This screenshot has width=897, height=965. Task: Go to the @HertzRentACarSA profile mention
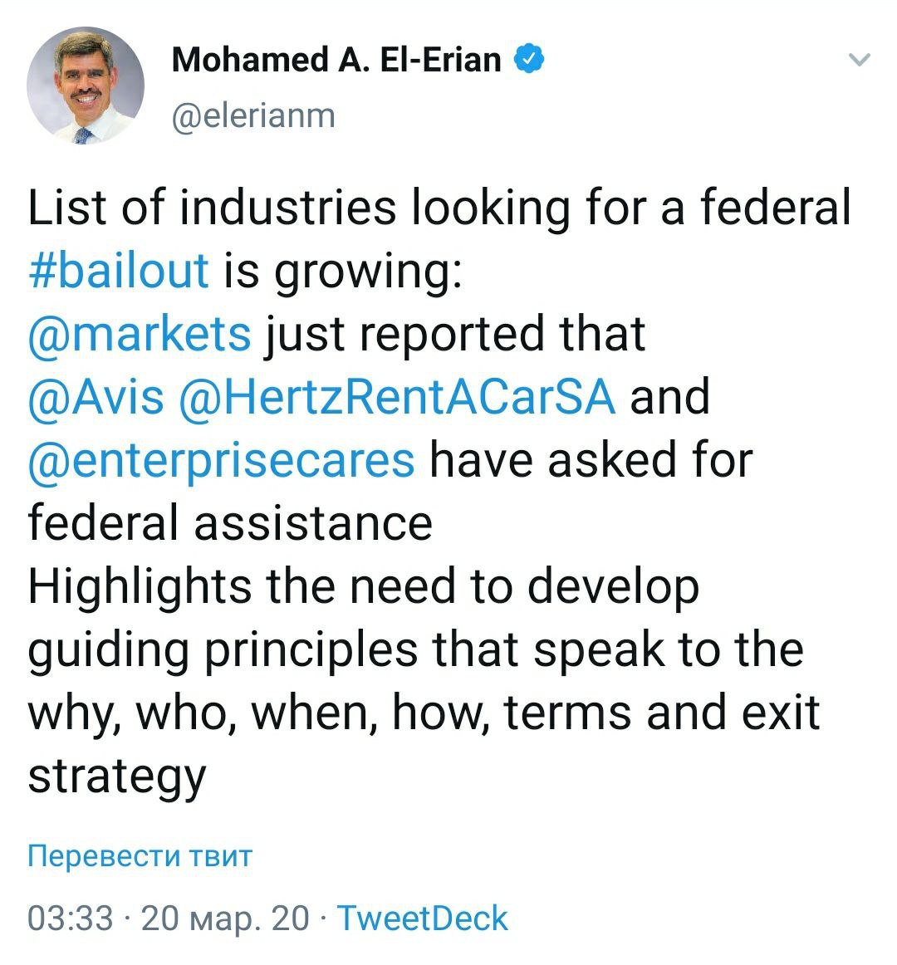click(x=397, y=396)
